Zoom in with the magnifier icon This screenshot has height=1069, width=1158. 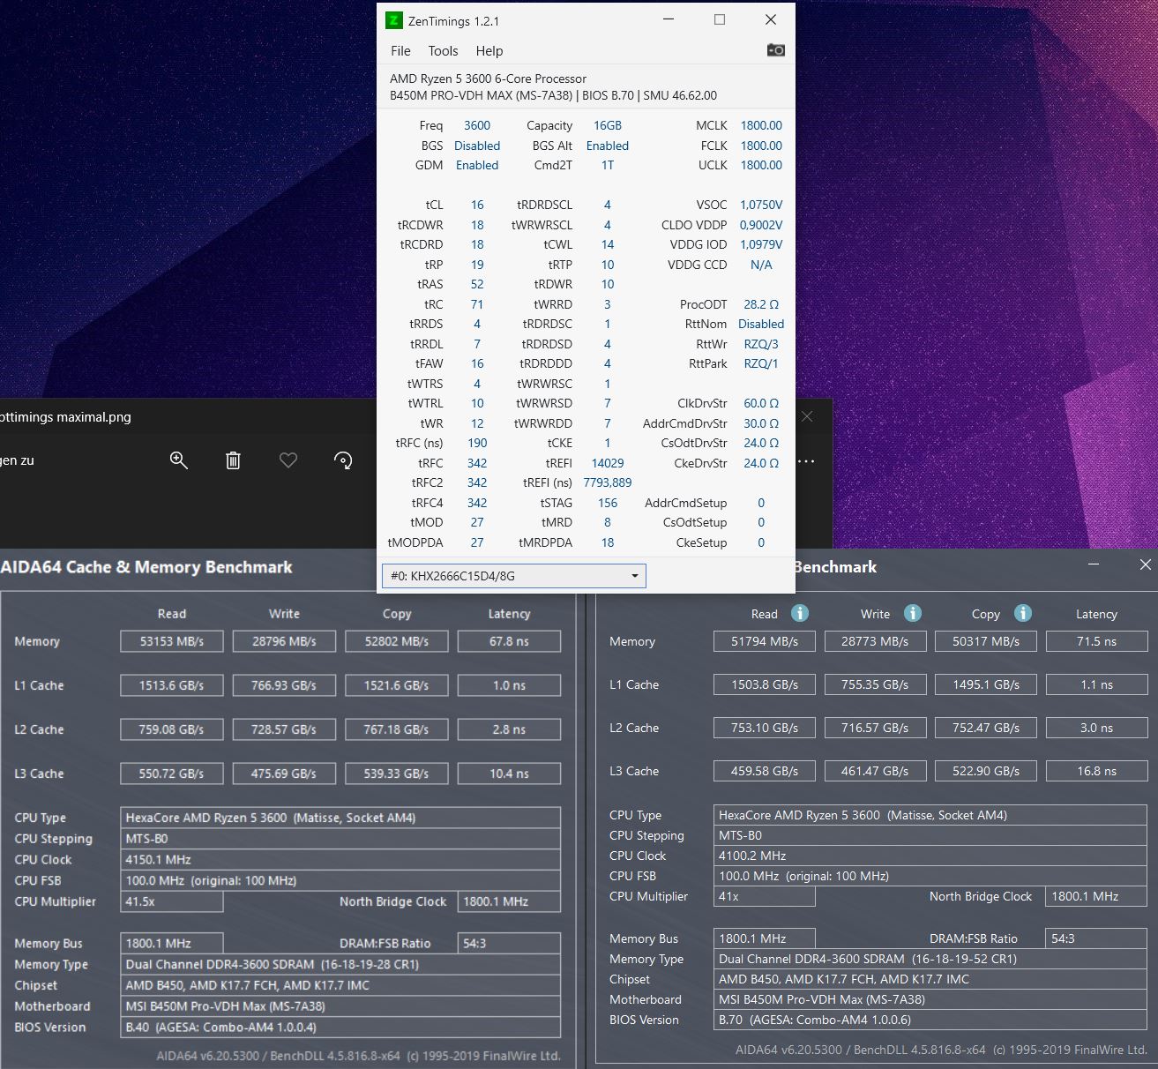pos(179,460)
